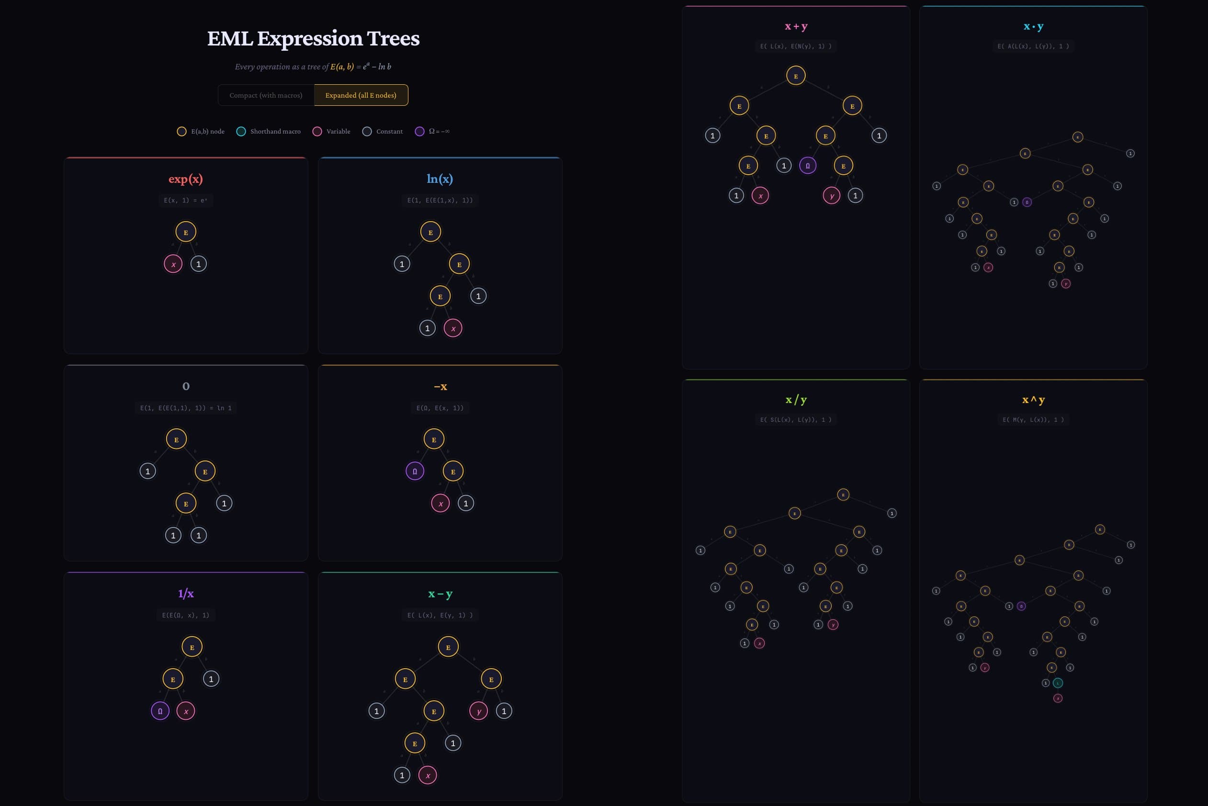Select the E(a,b) node legend icon
Image resolution: width=1208 pixels, height=806 pixels.
[181, 131]
